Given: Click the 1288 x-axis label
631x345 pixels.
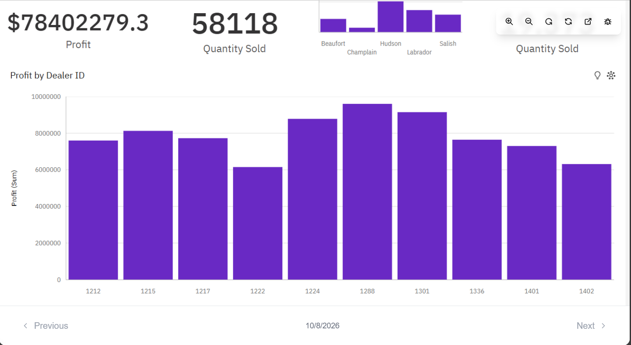Looking at the screenshot, I should 367,291.
